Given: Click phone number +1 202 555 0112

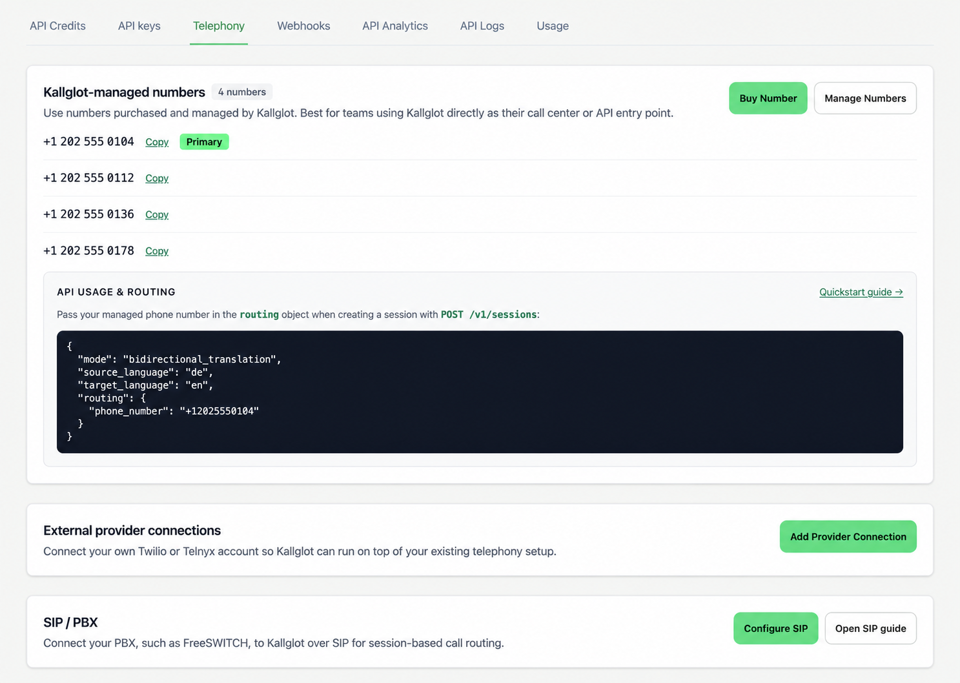Looking at the screenshot, I should pyautogui.click(x=88, y=178).
